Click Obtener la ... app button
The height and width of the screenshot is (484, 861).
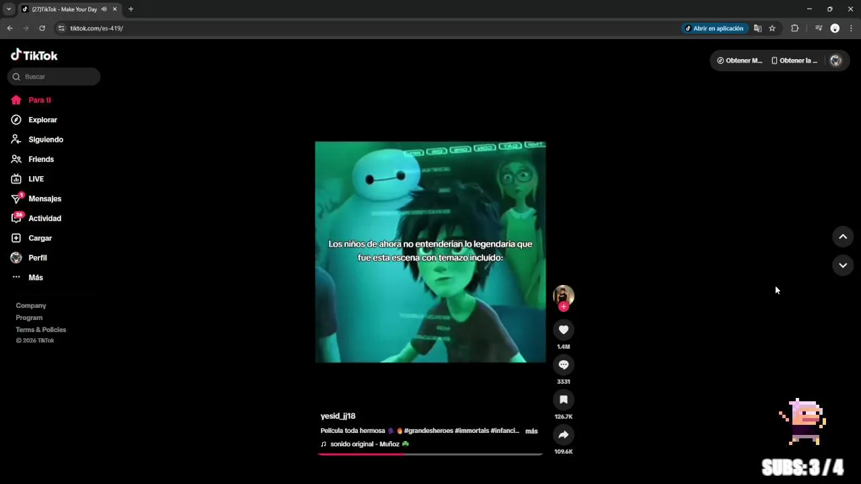coord(794,61)
